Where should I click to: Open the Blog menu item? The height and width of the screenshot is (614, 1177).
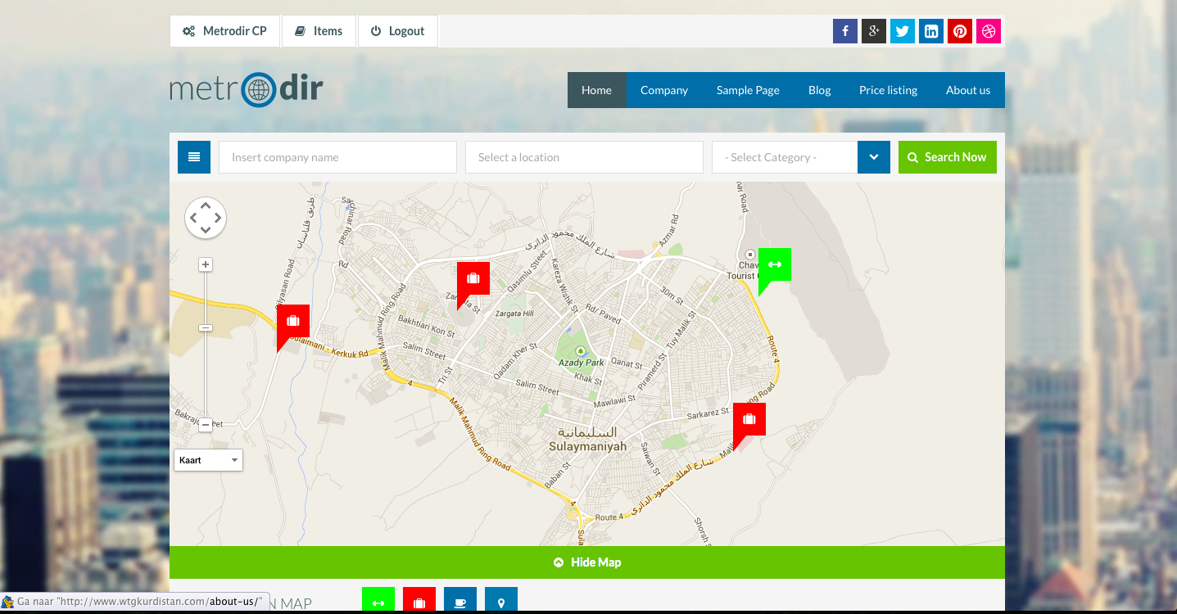coord(819,90)
